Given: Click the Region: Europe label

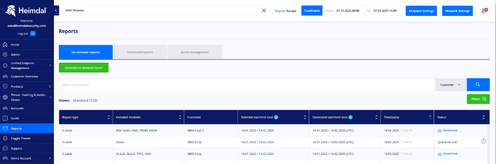Looking at the screenshot, I should tap(286, 11).
